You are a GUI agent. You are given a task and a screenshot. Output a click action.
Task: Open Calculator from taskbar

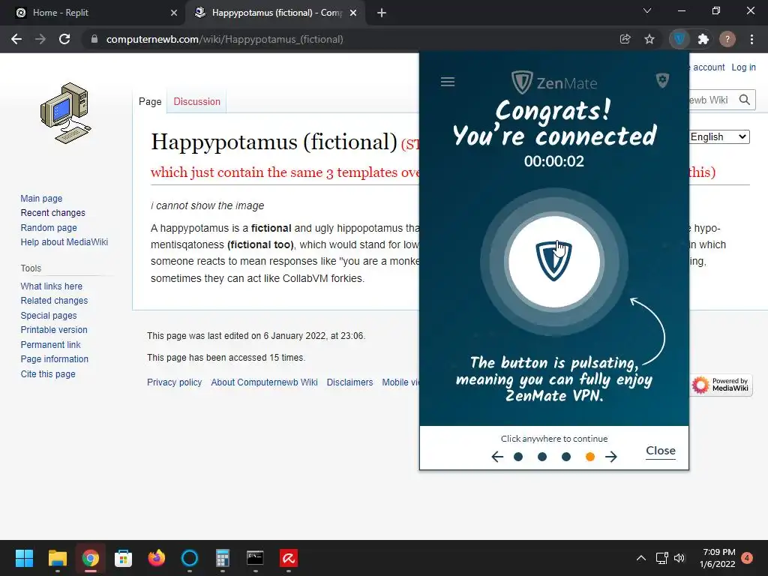(x=222, y=558)
